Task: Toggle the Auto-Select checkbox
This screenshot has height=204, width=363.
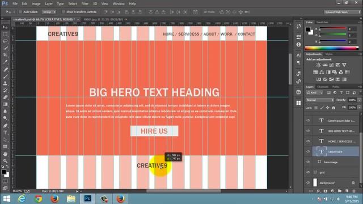Action: pos(20,12)
